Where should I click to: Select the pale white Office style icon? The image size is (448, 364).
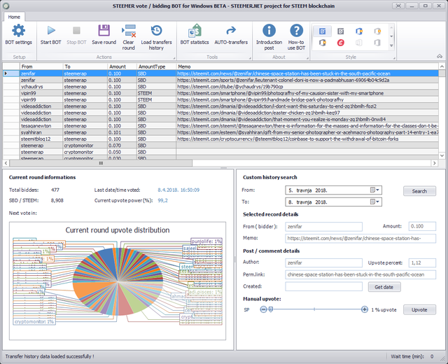click(x=359, y=43)
